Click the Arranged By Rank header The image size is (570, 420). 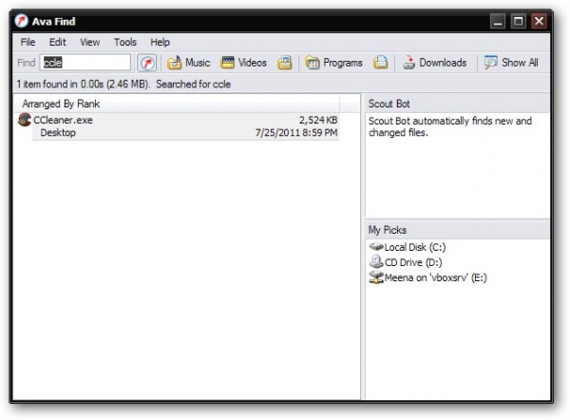(177, 104)
